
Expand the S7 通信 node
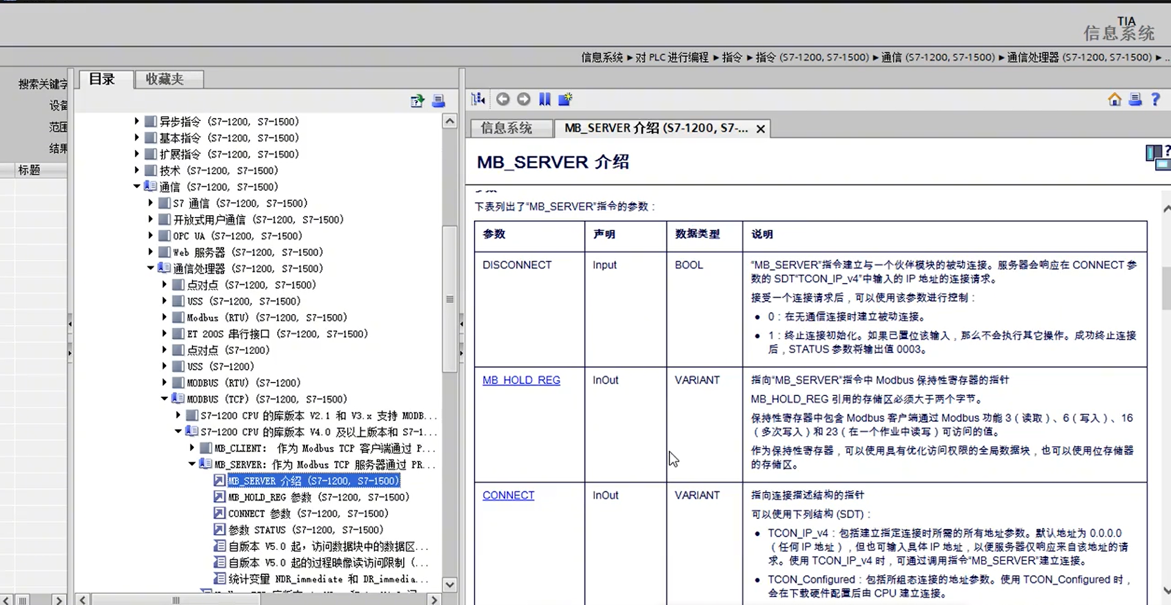151,202
